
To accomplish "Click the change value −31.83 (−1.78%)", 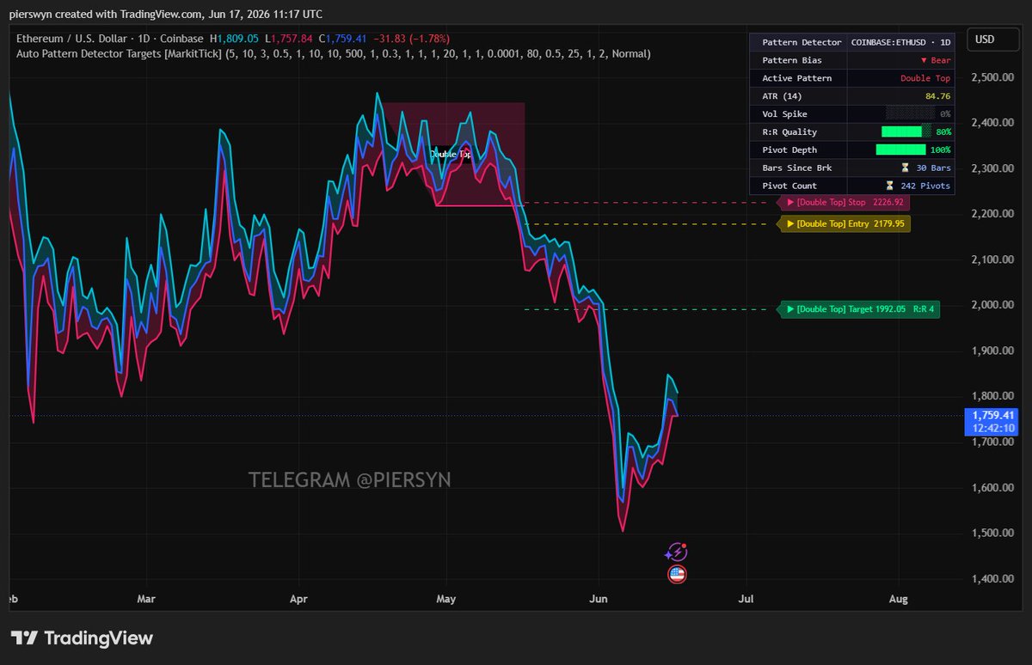I will 413,39.
